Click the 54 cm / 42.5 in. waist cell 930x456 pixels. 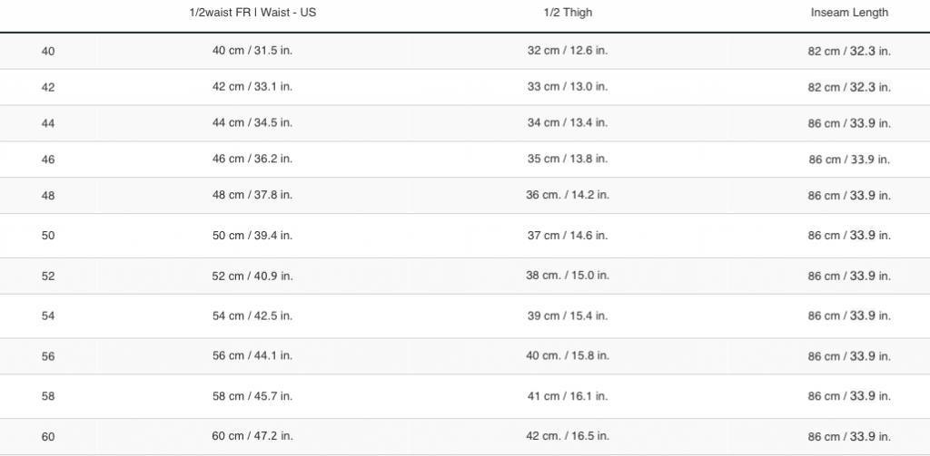[x=252, y=315]
